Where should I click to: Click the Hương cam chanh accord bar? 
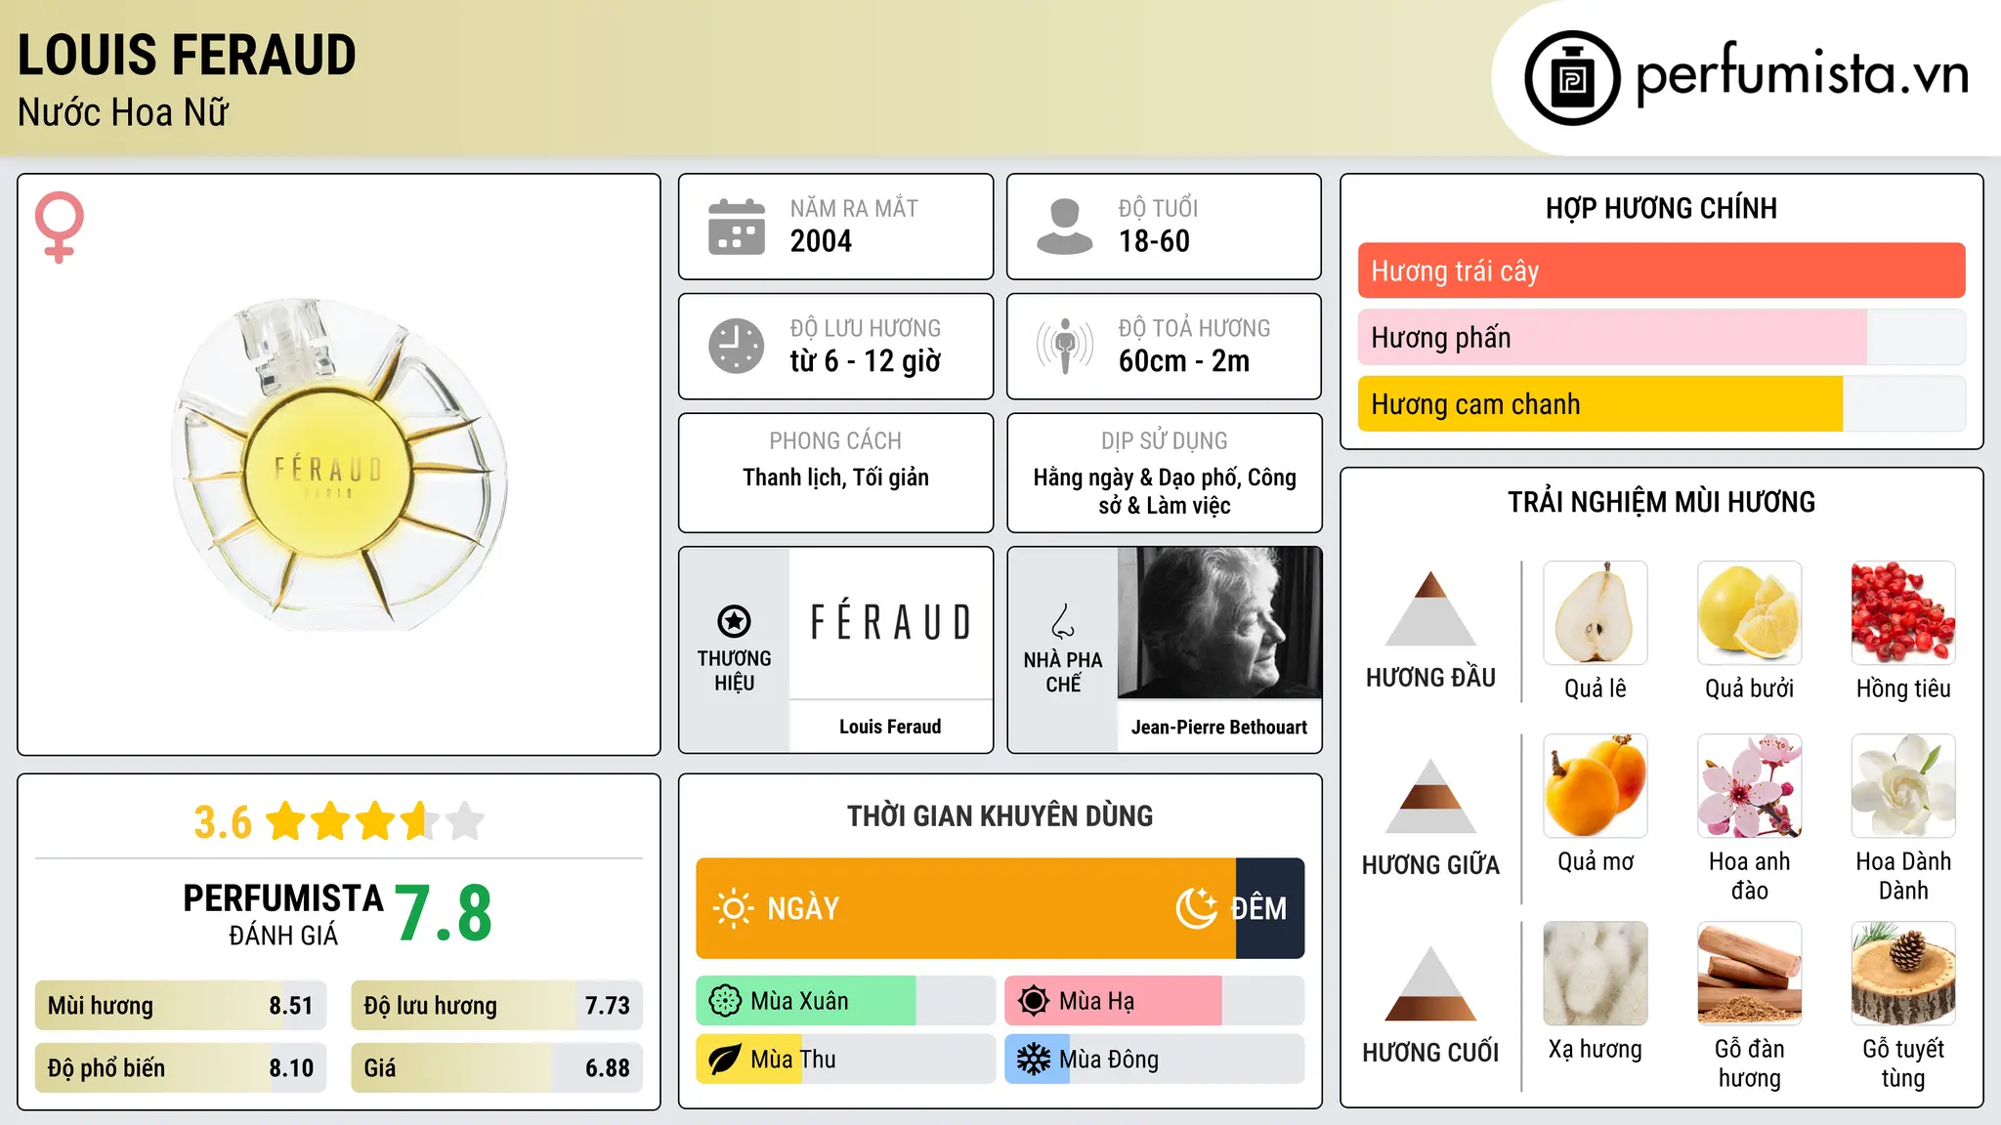[x=1661, y=403]
